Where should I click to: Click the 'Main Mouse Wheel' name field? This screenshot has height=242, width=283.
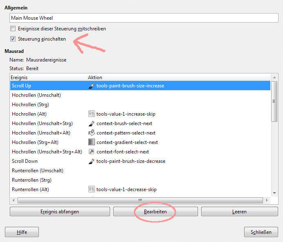click(144, 18)
